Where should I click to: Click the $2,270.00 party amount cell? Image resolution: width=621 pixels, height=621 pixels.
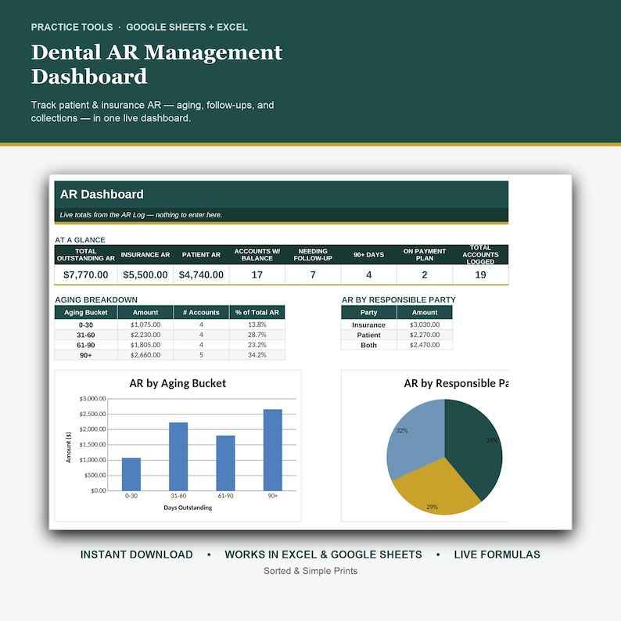coord(425,335)
